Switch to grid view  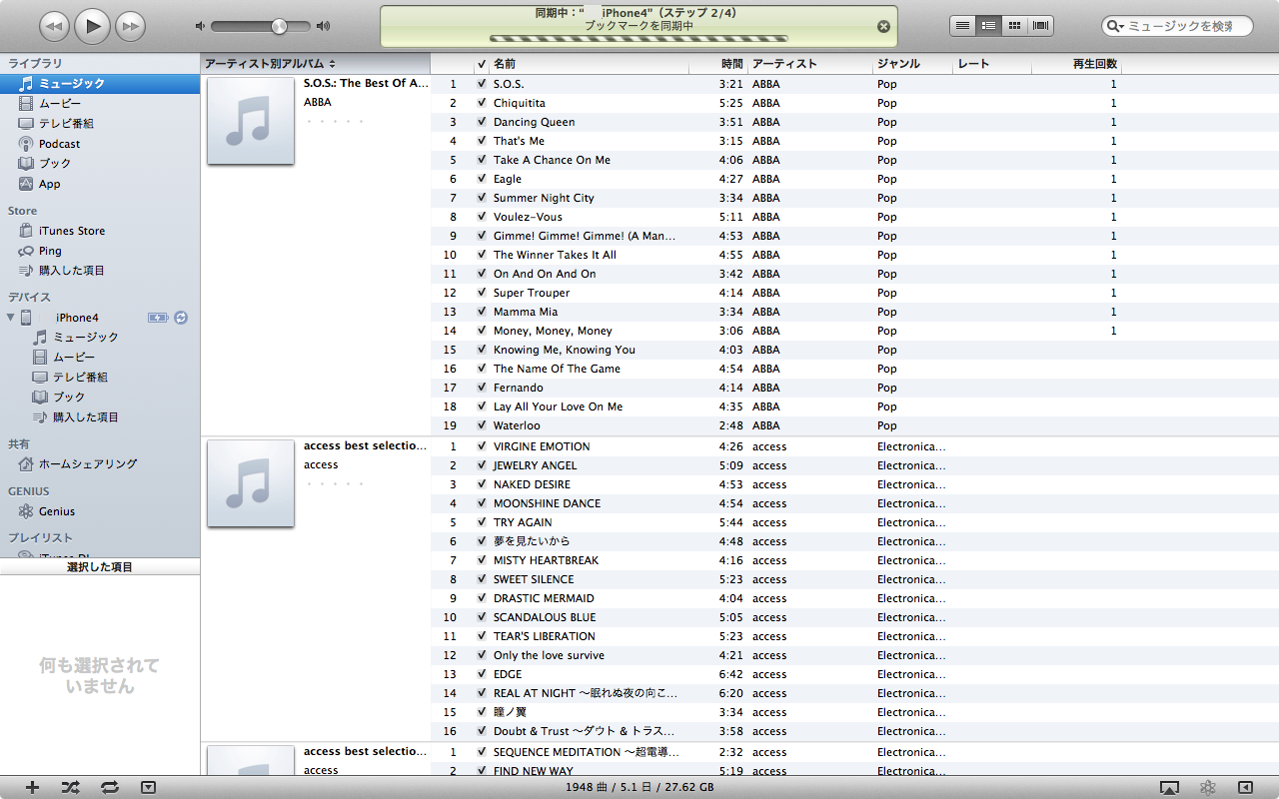point(1014,26)
